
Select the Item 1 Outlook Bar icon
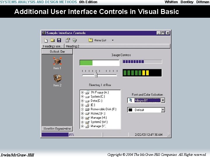[x=57, y=61]
